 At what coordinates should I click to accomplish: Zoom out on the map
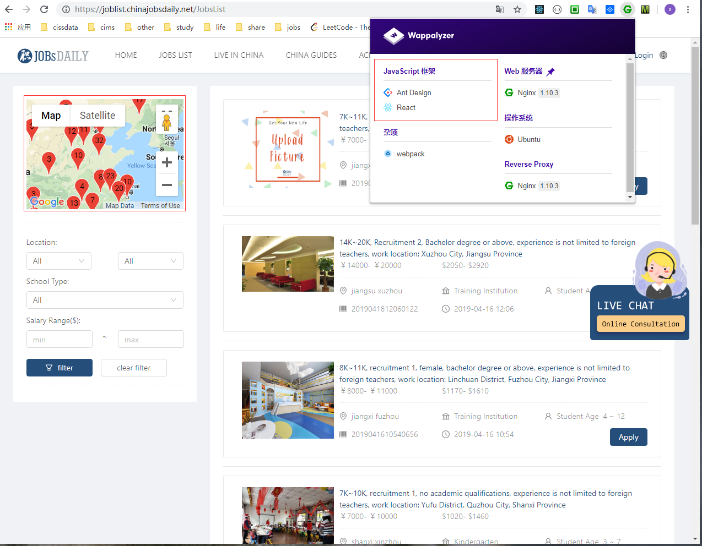[x=167, y=185]
